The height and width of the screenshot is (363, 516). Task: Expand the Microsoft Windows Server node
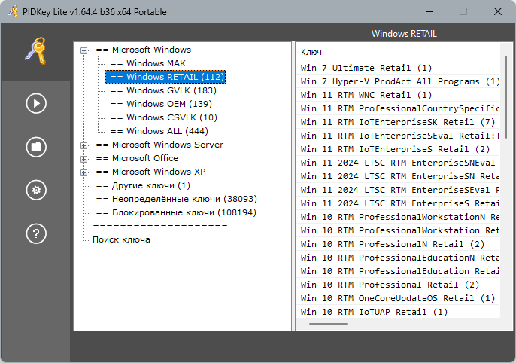click(84, 145)
